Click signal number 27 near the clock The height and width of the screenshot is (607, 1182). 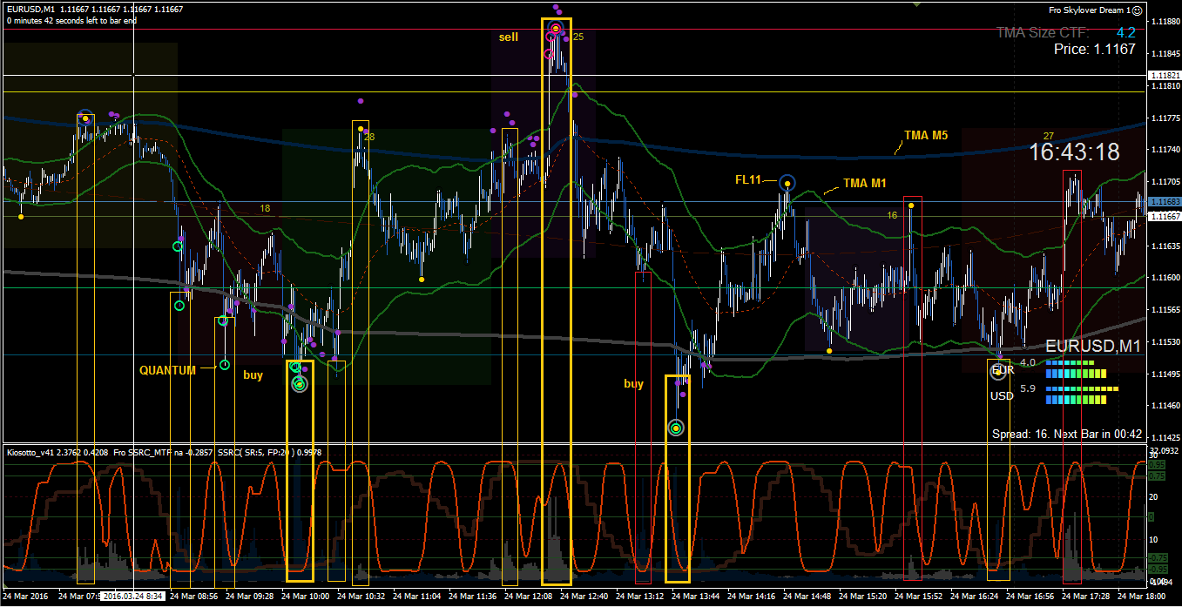point(1049,135)
